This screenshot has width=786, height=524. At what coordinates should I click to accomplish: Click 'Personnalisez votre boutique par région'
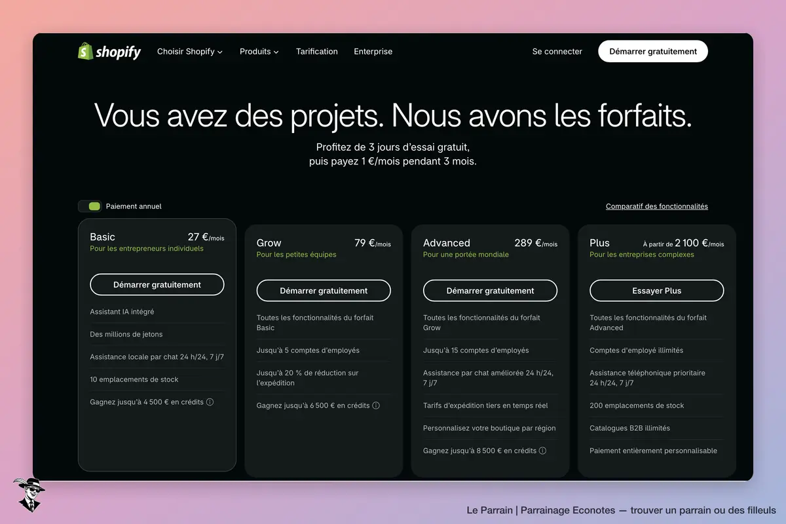point(489,428)
